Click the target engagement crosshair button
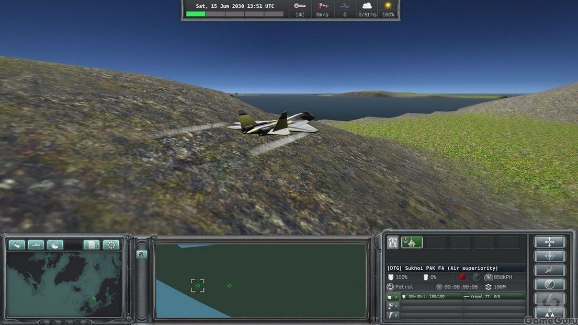The width and height of the screenshot is (578, 325). (549, 256)
